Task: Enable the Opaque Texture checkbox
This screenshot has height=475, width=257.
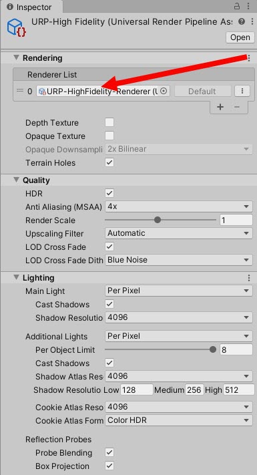Action: pos(109,136)
